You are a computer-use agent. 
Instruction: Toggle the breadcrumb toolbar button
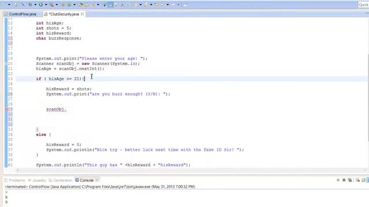(104, 5)
